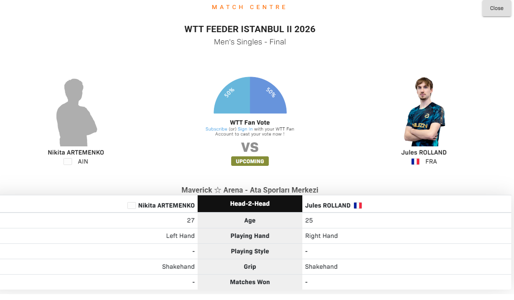Click the star icon in Maverick Arena venue
The image size is (514, 300).
218,190
